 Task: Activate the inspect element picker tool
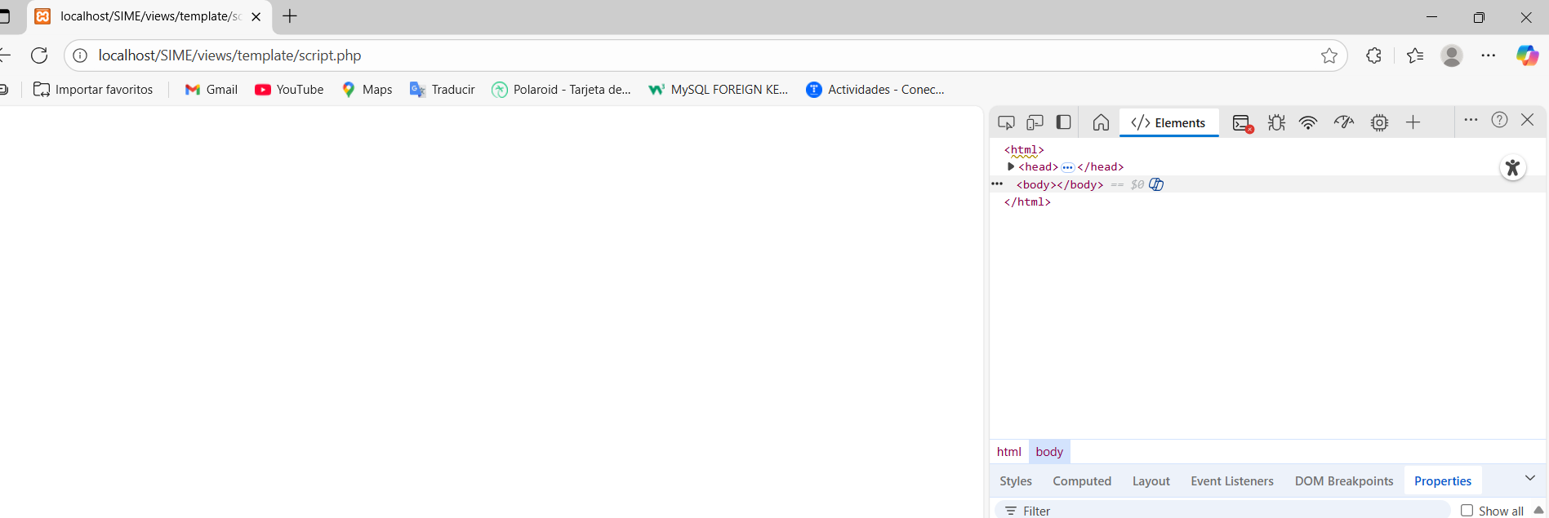(1006, 122)
